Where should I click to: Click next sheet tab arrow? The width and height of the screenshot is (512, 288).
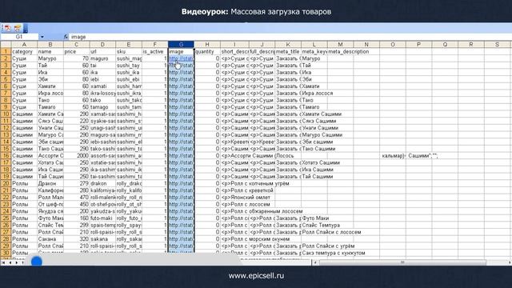(17, 262)
